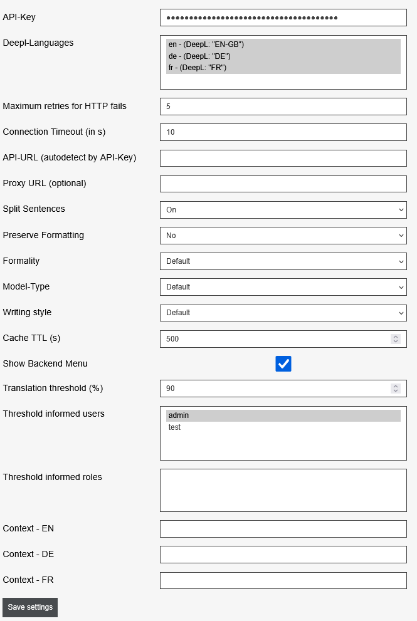The height and width of the screenshot is (621, 417).
Task: Open the Split Sentences dropdown
Action: (283, 210)
